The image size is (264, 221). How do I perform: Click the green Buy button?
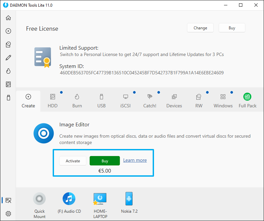[x=105, y=161]
